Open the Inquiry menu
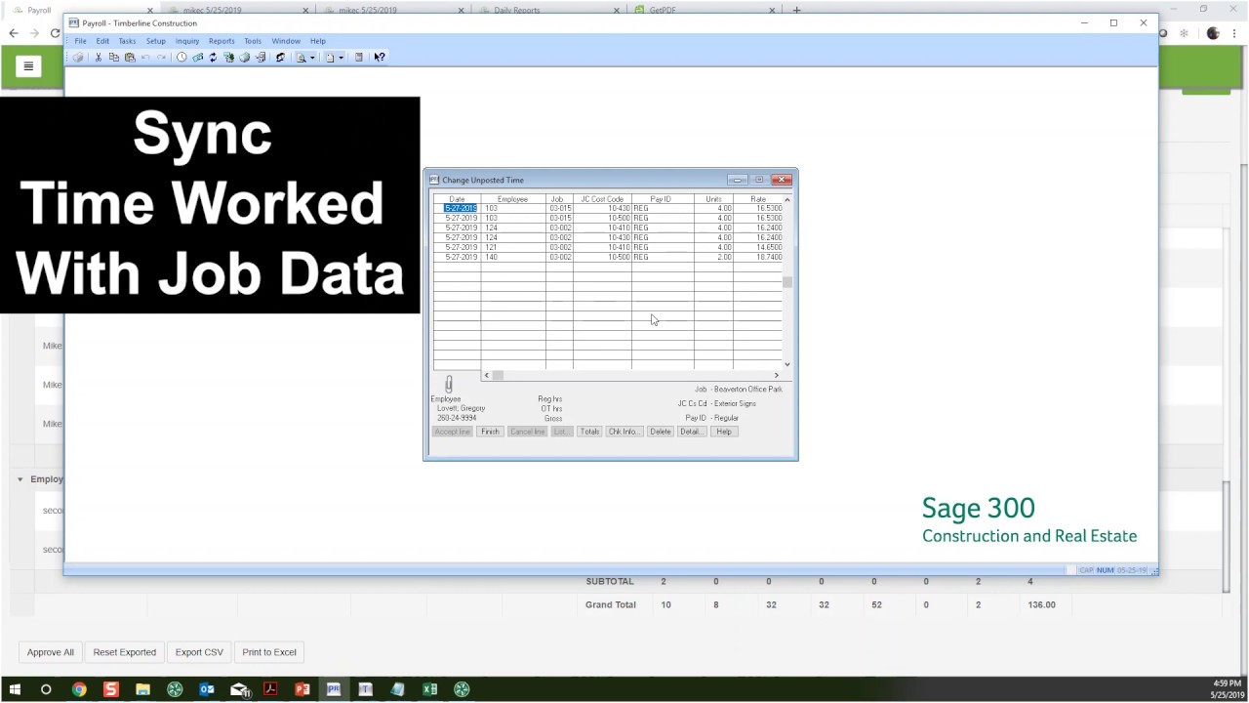Viewport: 1249px width, 703px height. click(x=187, y=41)
